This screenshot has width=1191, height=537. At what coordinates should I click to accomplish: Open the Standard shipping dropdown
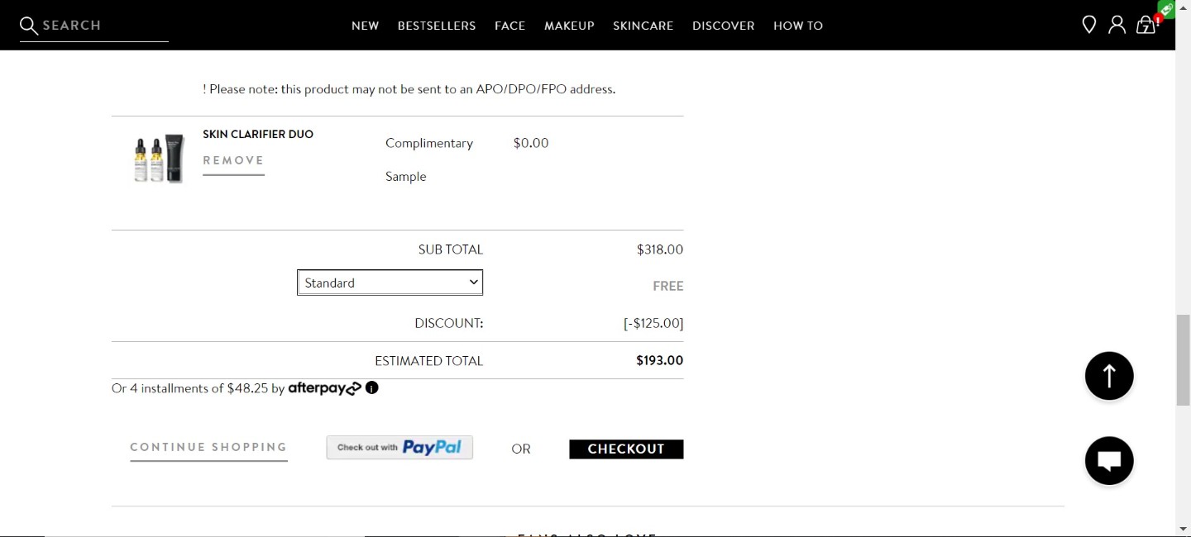[x=390, y=283]
